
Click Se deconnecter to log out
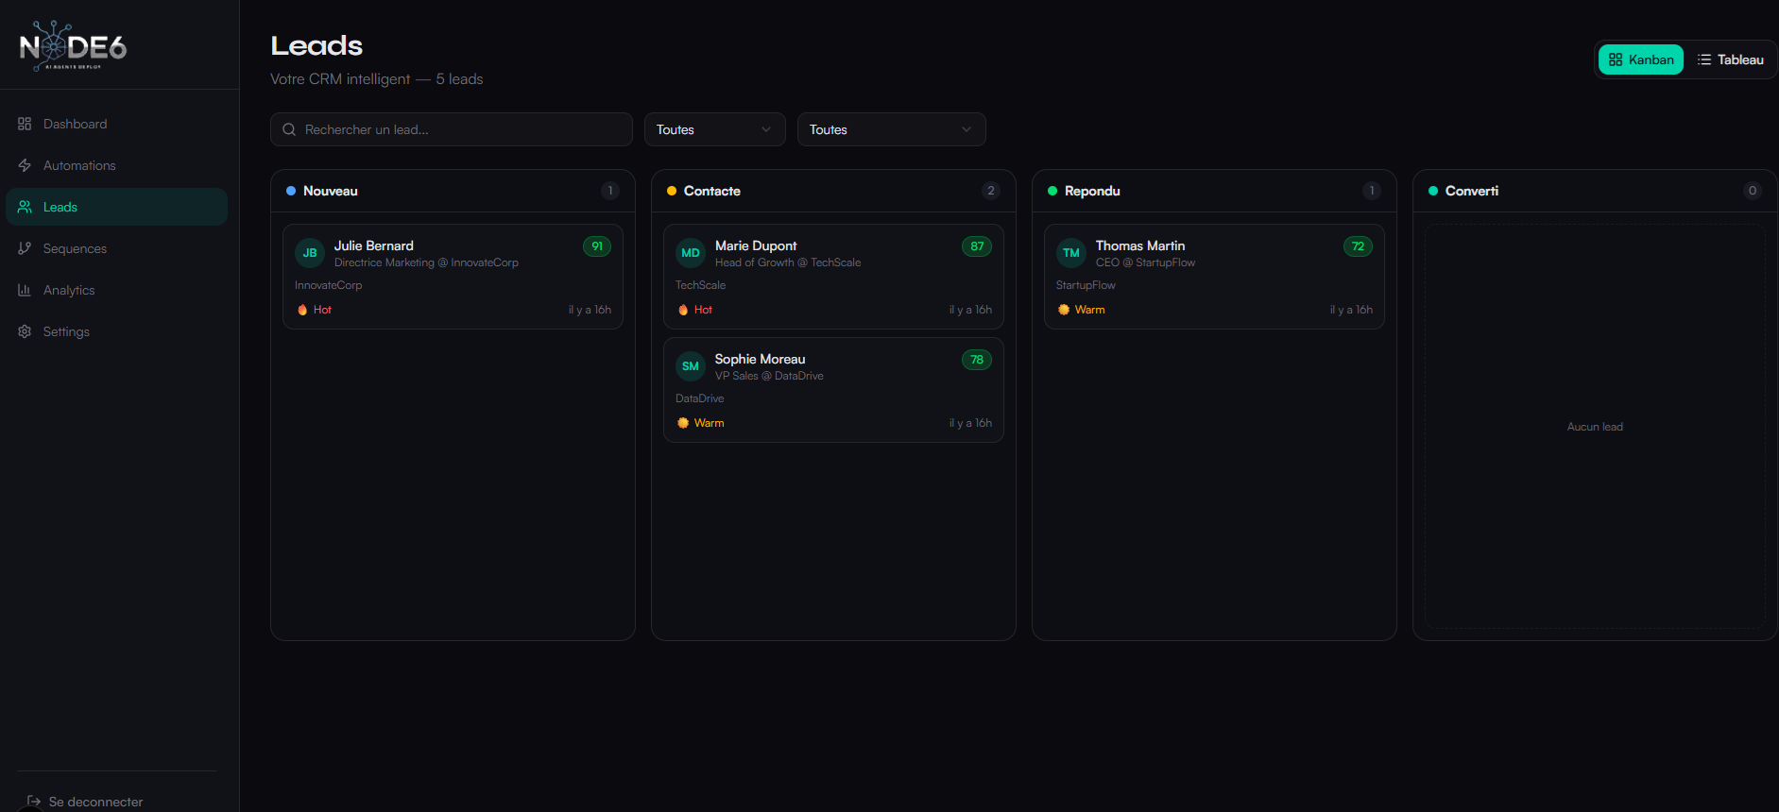95,802
